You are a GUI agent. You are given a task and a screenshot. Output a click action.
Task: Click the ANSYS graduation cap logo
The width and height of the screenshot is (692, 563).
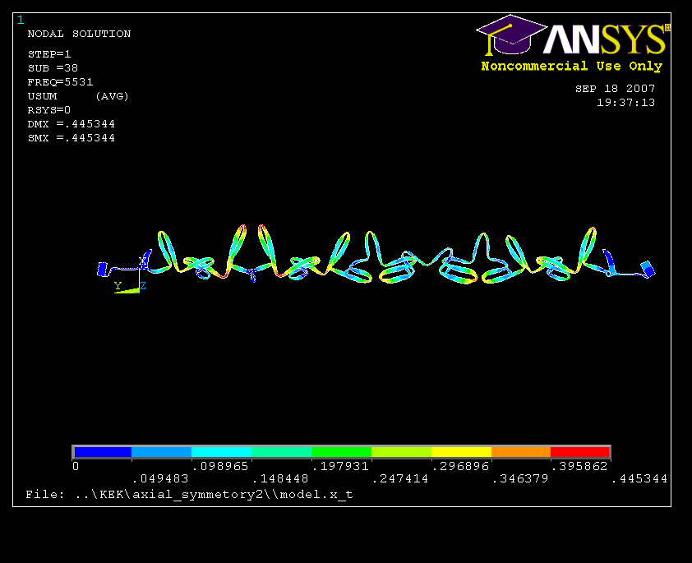511,35
